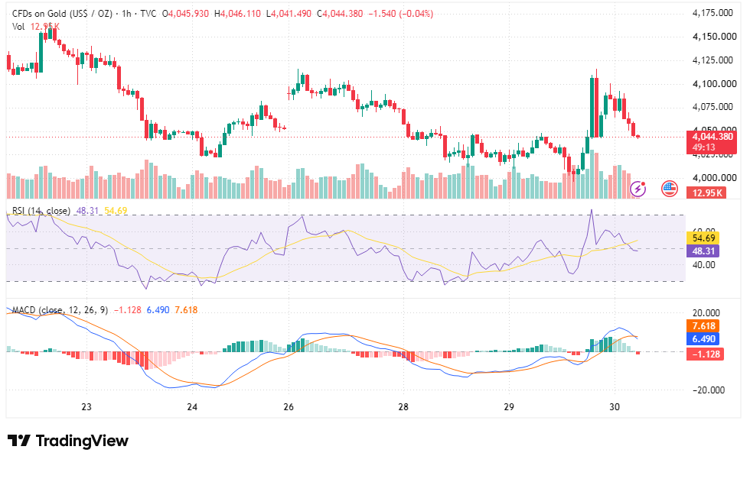Click the blue MACD value tag 6.490
The width and height of the screenshot is (750, 482).
[x=703, y=339]
